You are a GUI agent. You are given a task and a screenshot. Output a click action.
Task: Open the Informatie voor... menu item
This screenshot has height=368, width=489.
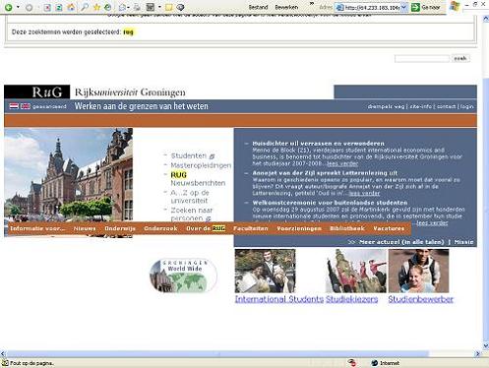pos(37,228)
